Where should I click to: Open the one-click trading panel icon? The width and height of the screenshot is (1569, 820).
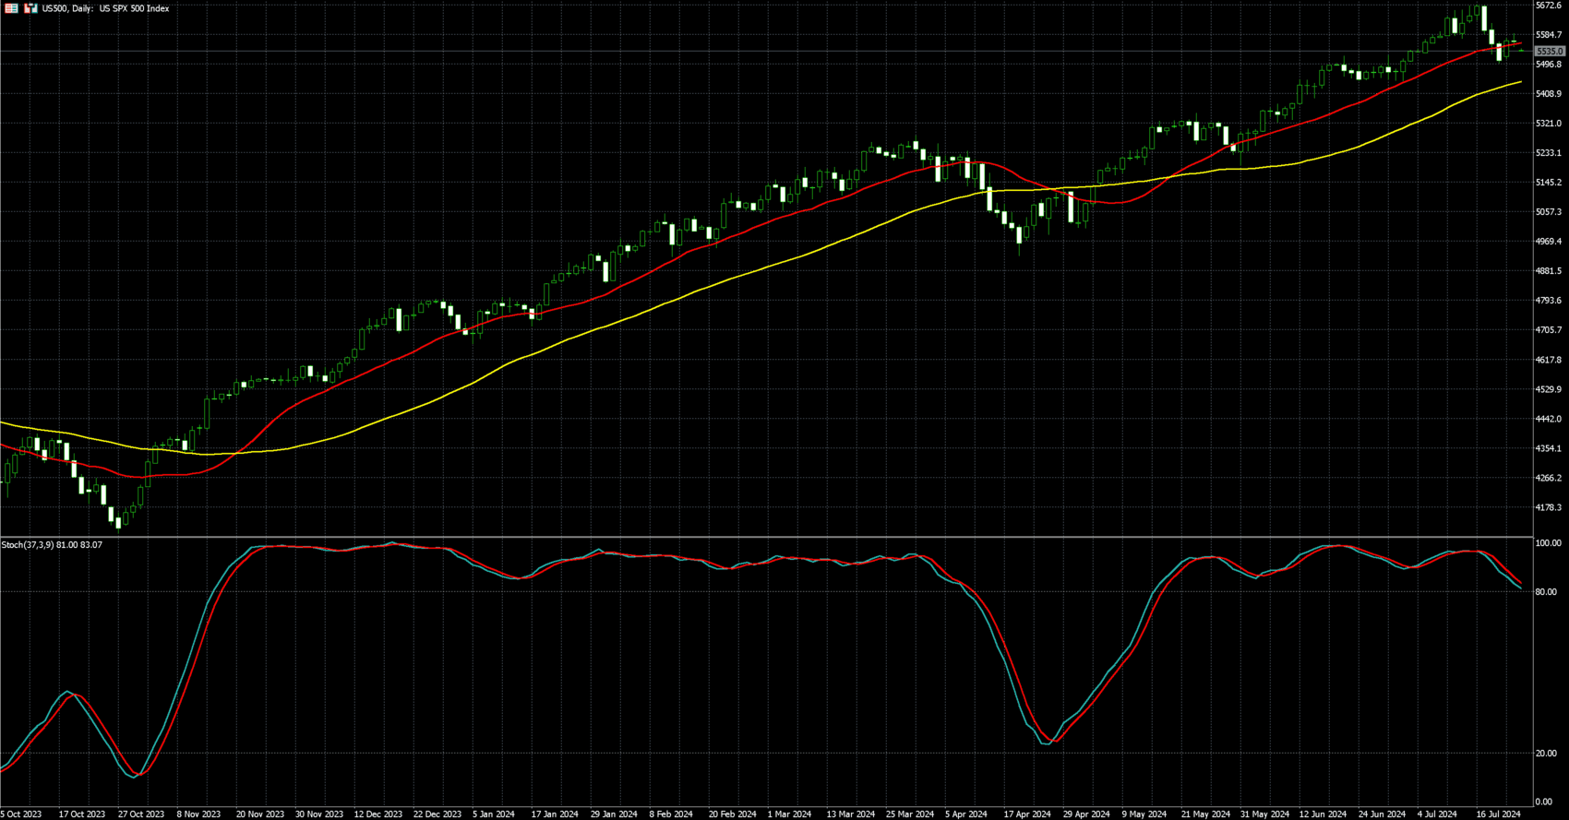30,8
